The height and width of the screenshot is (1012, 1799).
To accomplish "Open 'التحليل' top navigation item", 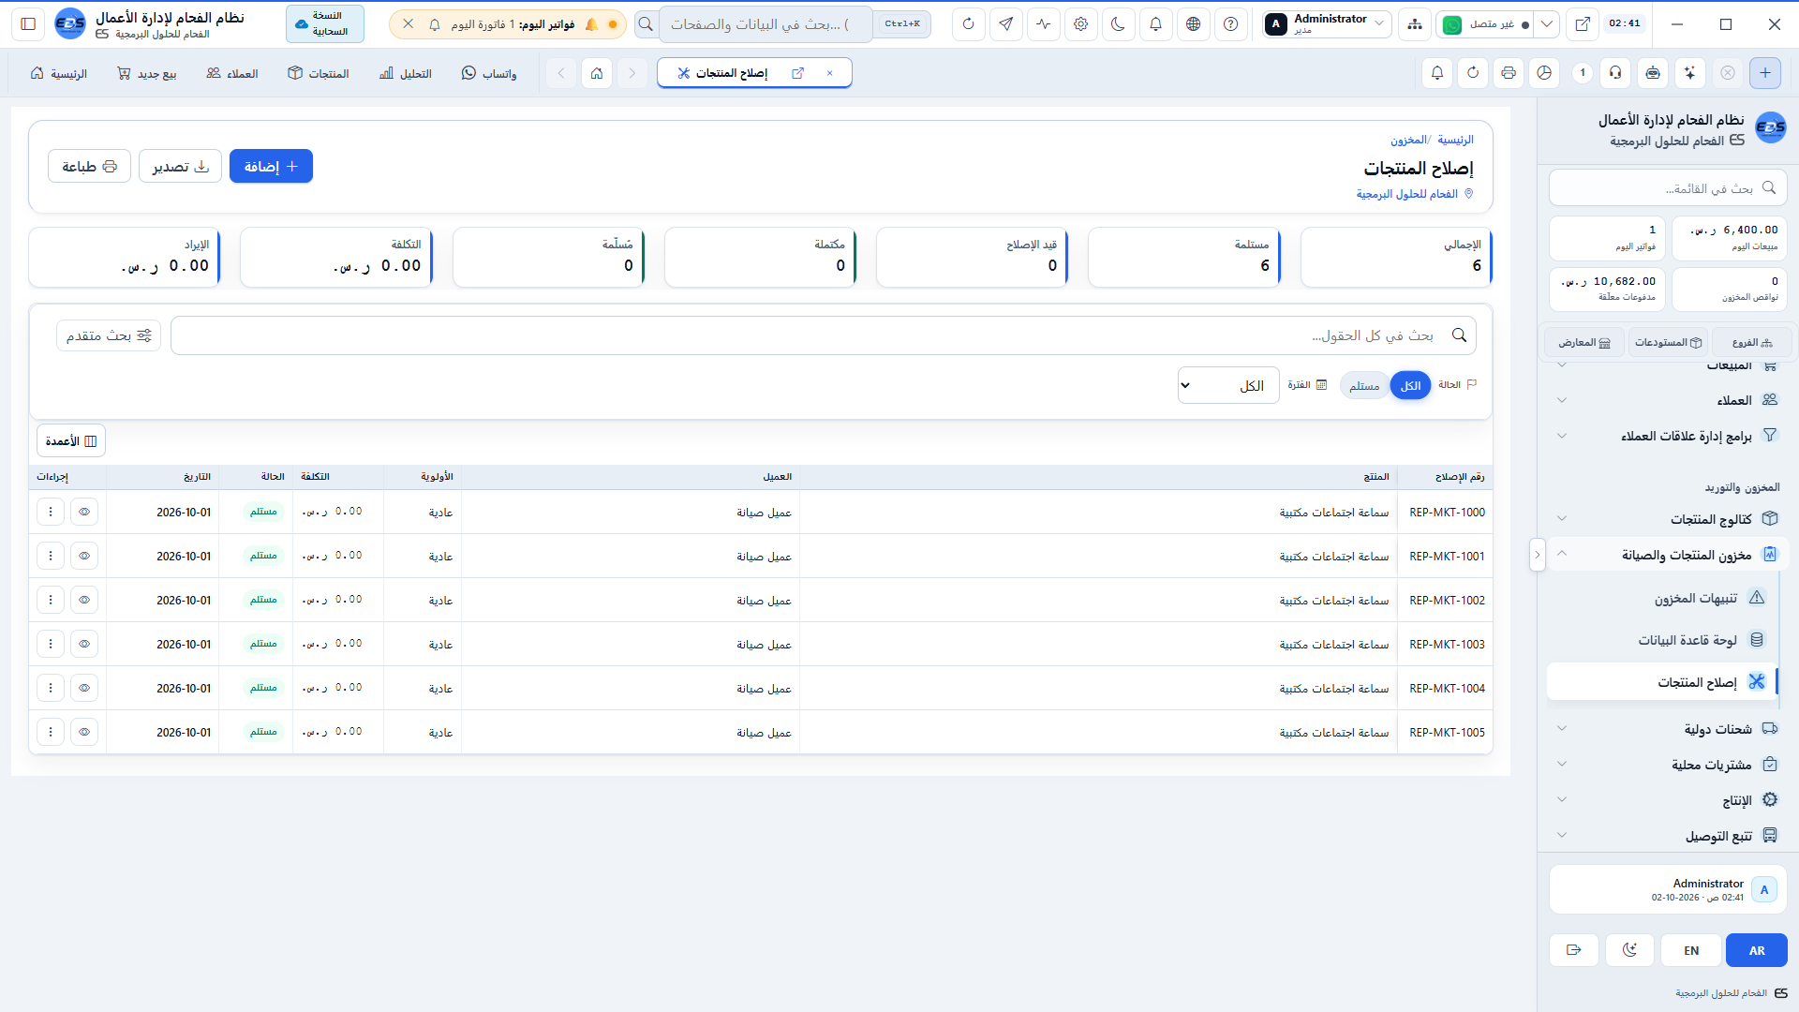I will tap(406, 73).
